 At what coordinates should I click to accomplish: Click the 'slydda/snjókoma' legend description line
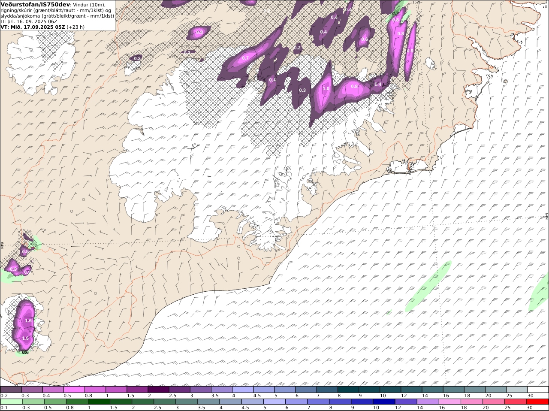coord(57,16)
